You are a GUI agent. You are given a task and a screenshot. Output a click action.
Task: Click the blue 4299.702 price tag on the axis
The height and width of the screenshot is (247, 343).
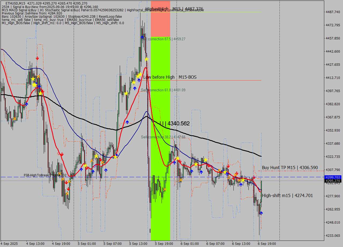pyautogui.click(x=332, y=177)
